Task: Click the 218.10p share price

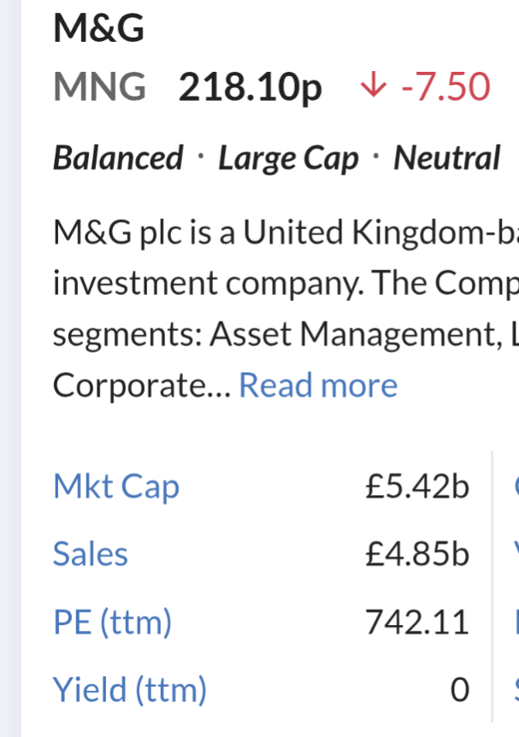Action: coord(251,88)
